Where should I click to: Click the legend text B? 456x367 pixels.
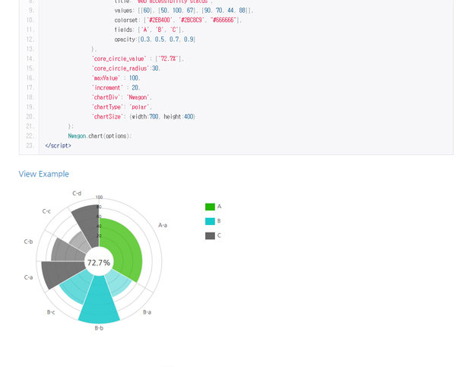[x=219, y=221]
